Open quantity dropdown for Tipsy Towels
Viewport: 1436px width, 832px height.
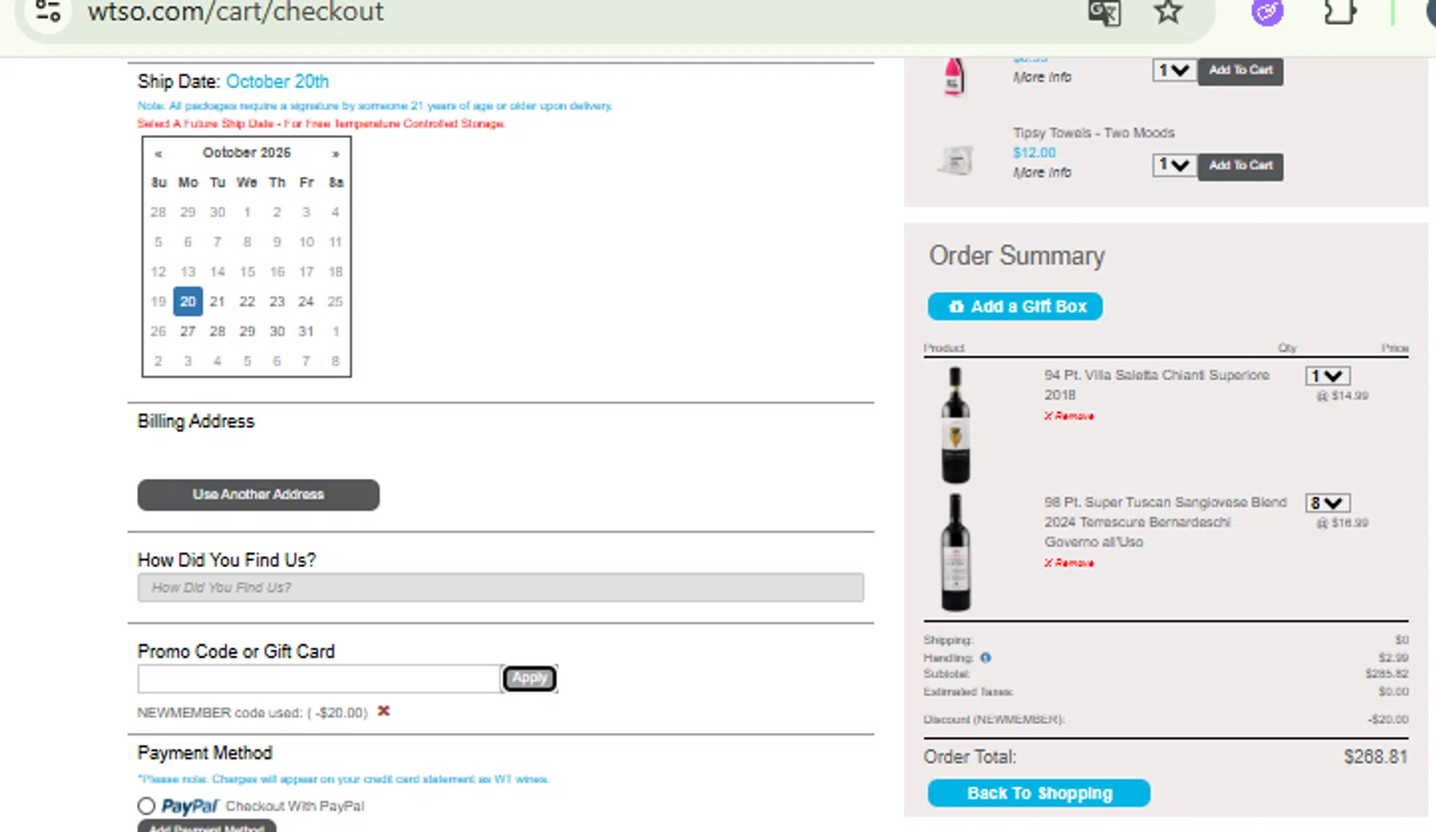pos(1174,166)
